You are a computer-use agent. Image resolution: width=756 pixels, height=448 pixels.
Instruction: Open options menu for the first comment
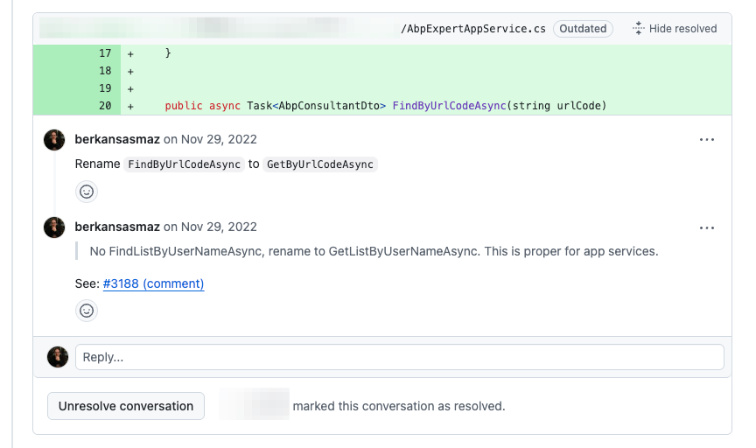point(707,139)
